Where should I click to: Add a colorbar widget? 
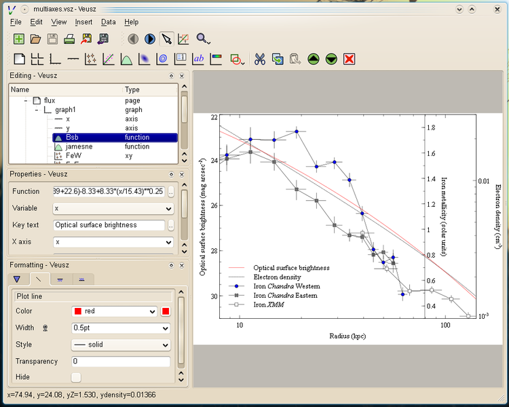click(x=216, y=59)
